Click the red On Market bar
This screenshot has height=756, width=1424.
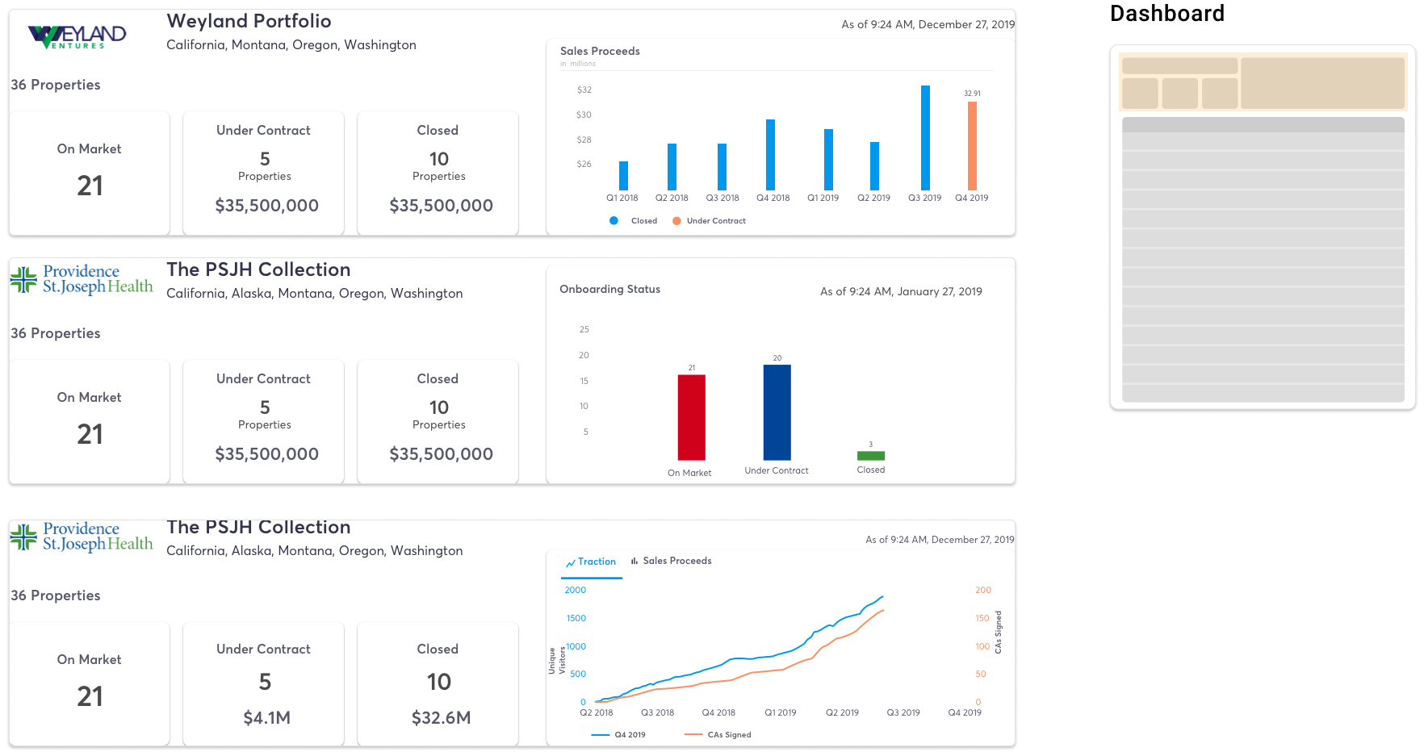tap(691, 418)
